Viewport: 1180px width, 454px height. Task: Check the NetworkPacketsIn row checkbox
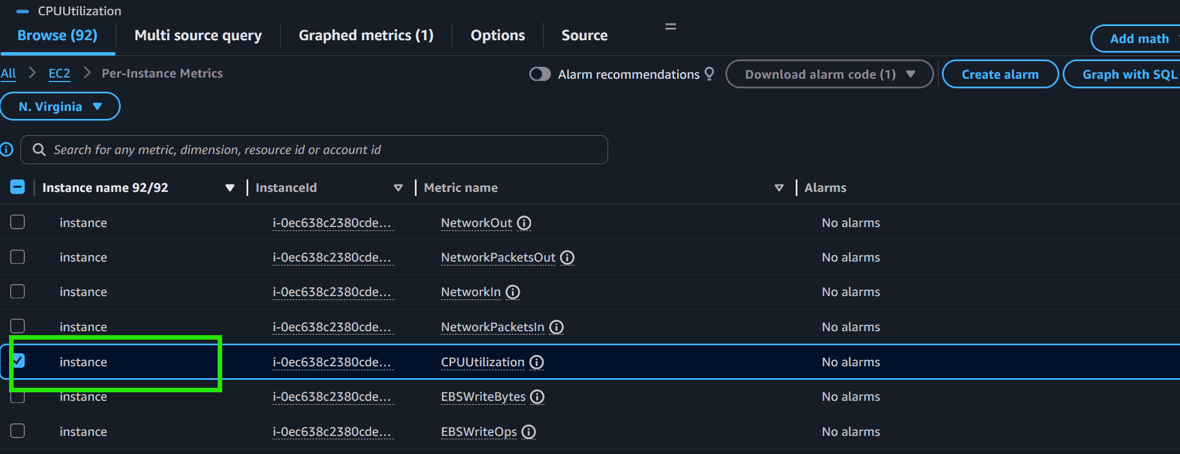18,326
